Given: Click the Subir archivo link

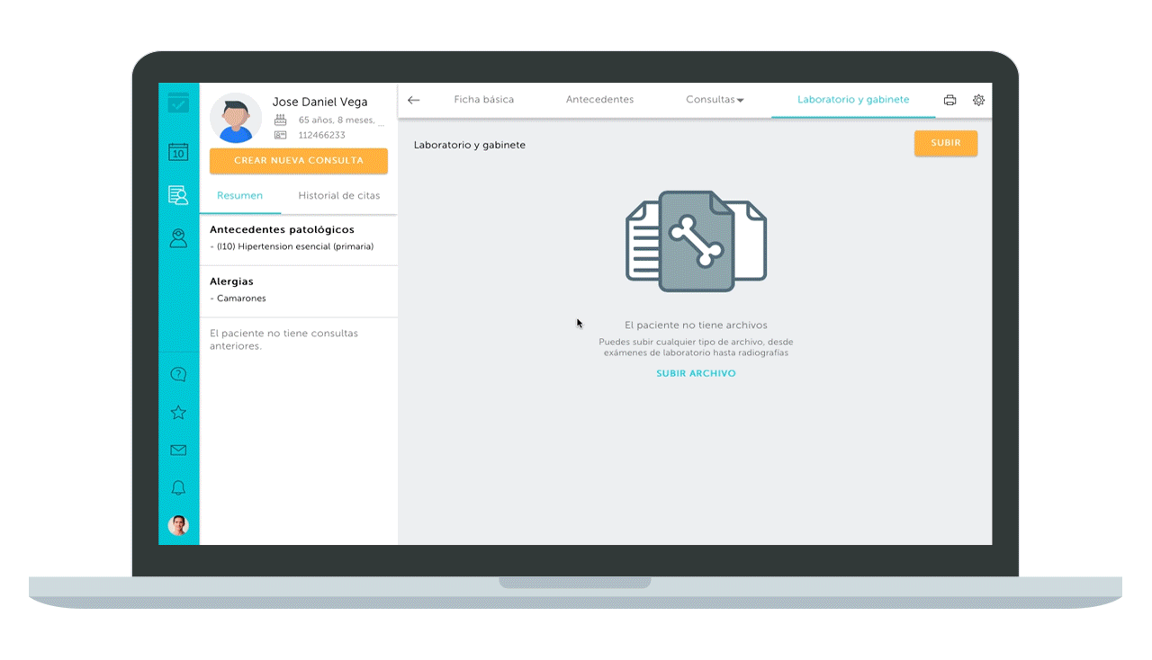Looking at the screenshot, I should pyautogui.click(x=696, y=373).
